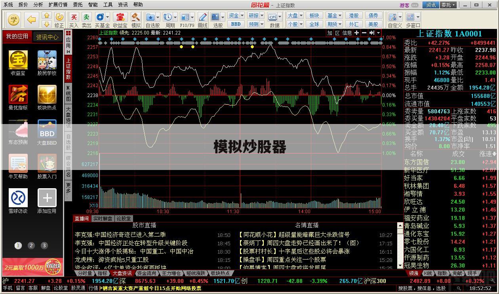499x294 pixels.
Task: Select app page dot 3
Action: click(x=44, y=246)
